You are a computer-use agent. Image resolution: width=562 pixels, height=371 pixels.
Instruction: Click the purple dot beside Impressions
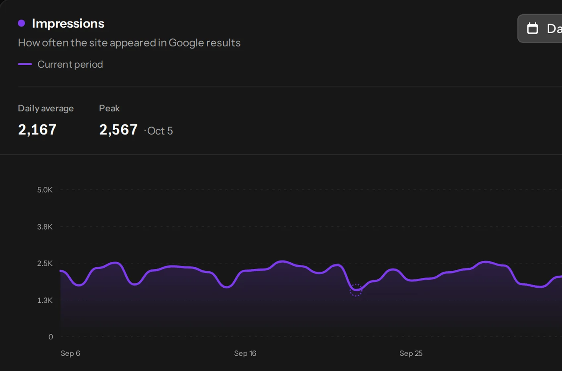[22, 23]
